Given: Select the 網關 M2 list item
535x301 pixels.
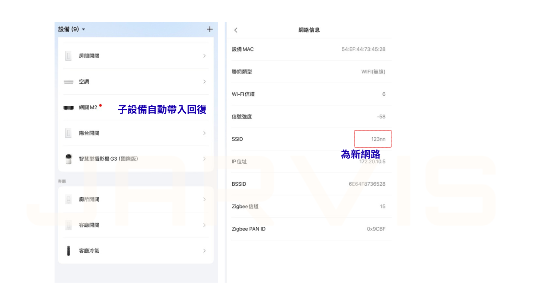Looking at the screenshot, I should click(88, 107).
